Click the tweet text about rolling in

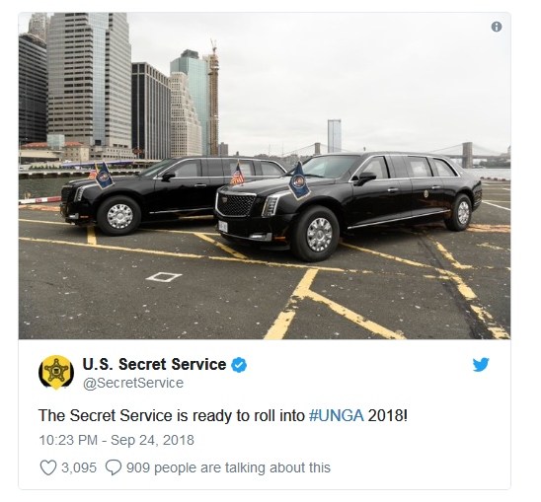point(223,415)
